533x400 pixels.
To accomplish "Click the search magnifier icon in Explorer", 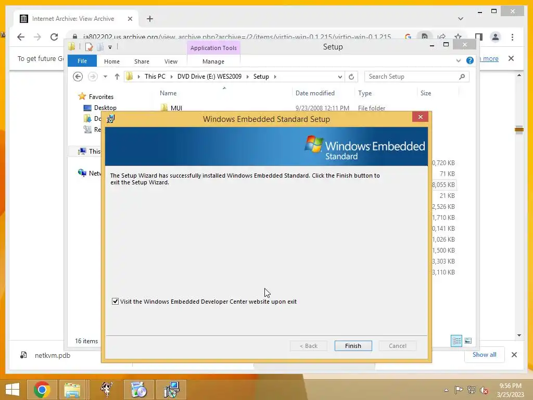I will [x=462, y=77].
